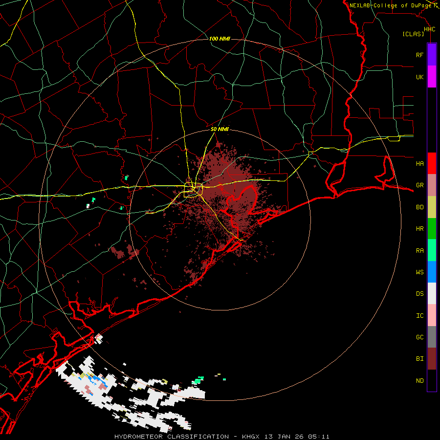
Task: Click the HR green legend swatch
Action: coord(432,229)
